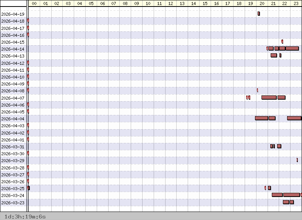Click the first long bar on 2026-04-04
Screen dimensions: 302x220
tap(261, 118)
